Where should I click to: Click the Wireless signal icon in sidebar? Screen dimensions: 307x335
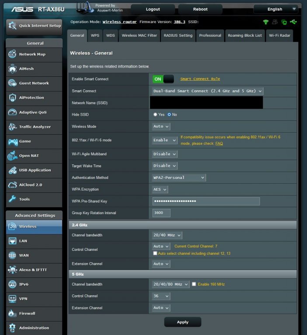tap(12, 226)
